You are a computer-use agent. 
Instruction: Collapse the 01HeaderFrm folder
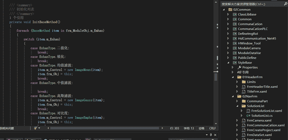(233, 77)
